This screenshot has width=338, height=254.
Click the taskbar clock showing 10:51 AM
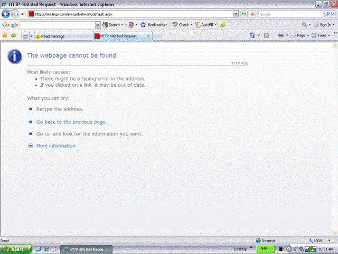click(x=326, y=249)
